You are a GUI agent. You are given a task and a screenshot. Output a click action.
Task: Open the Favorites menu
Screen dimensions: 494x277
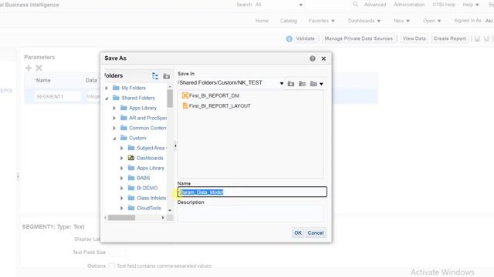[321, 21]
